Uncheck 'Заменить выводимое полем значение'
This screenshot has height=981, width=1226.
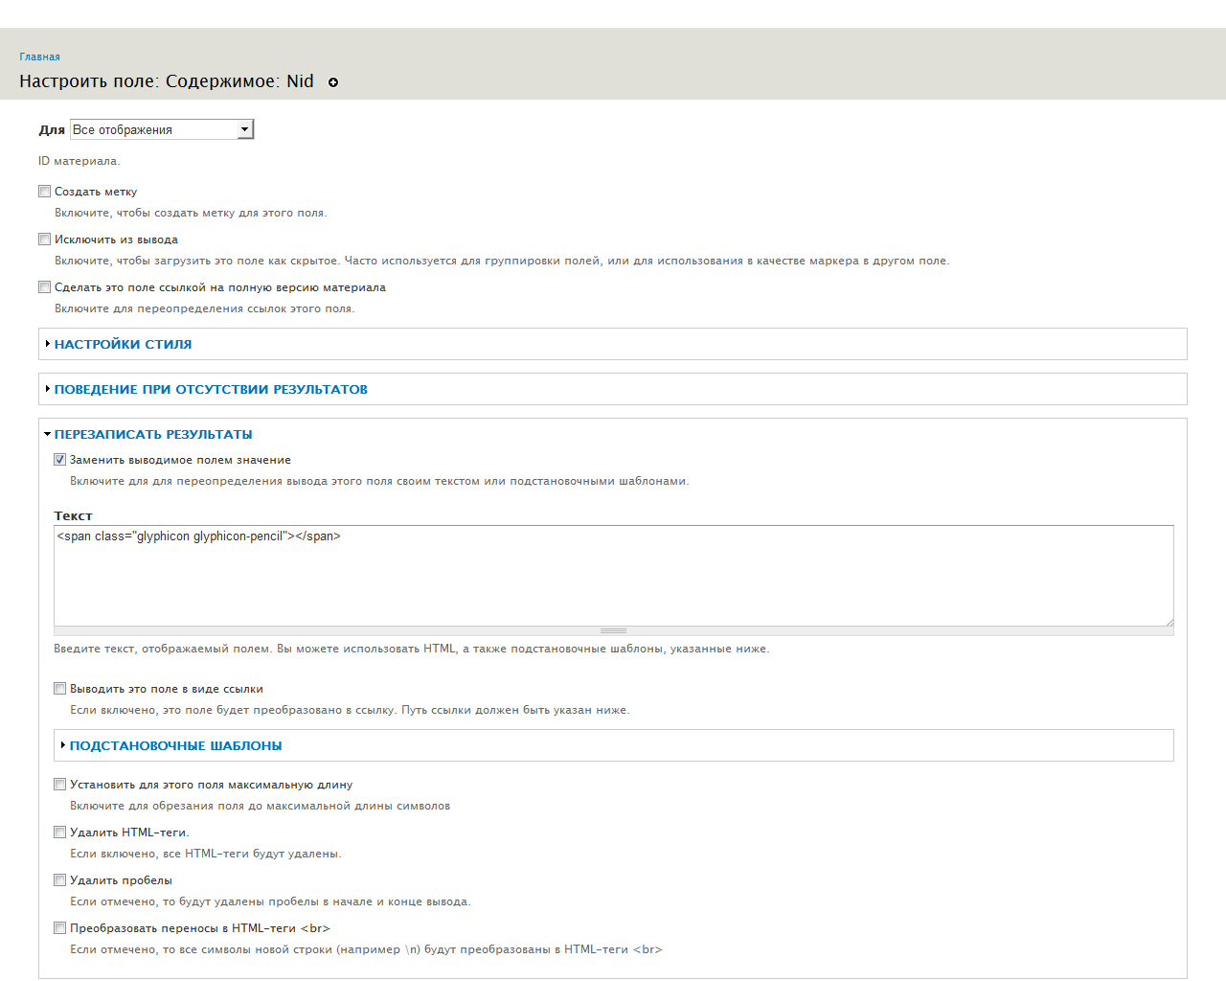(x=59, y=460)
